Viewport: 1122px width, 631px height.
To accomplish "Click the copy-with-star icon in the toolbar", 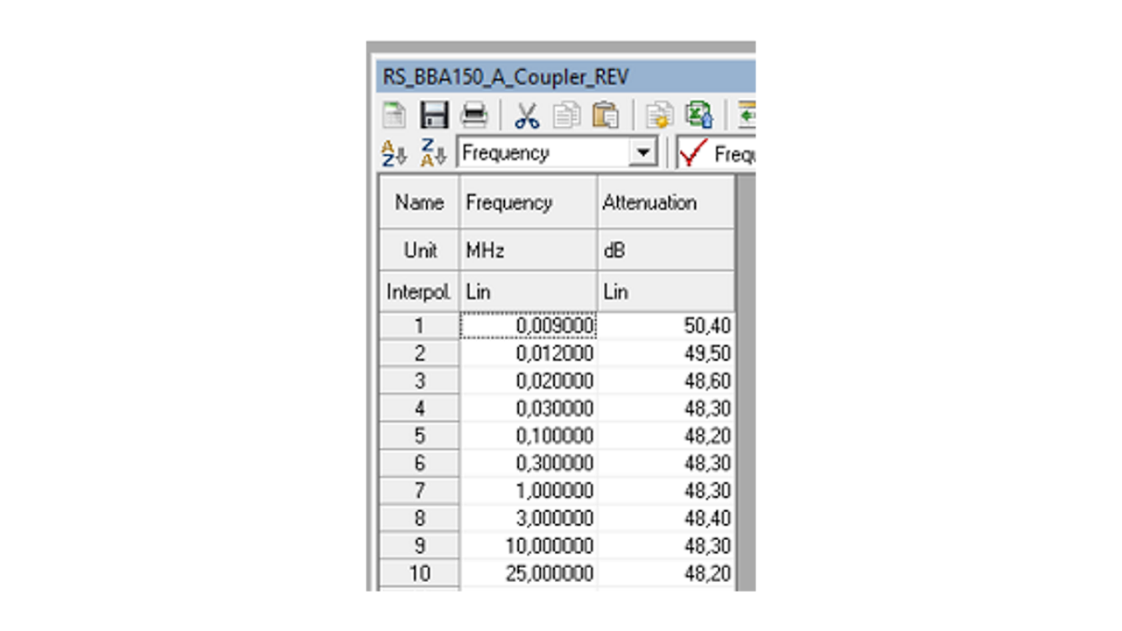I will [658, 115].
